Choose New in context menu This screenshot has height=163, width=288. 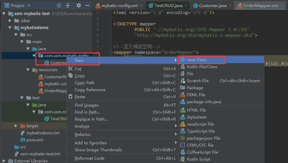[122, 60]
